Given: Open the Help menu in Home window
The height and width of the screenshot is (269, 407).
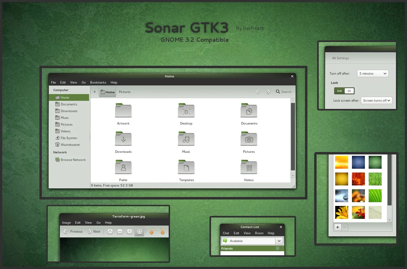Looking at the screenshot, I should coord(114,82).
